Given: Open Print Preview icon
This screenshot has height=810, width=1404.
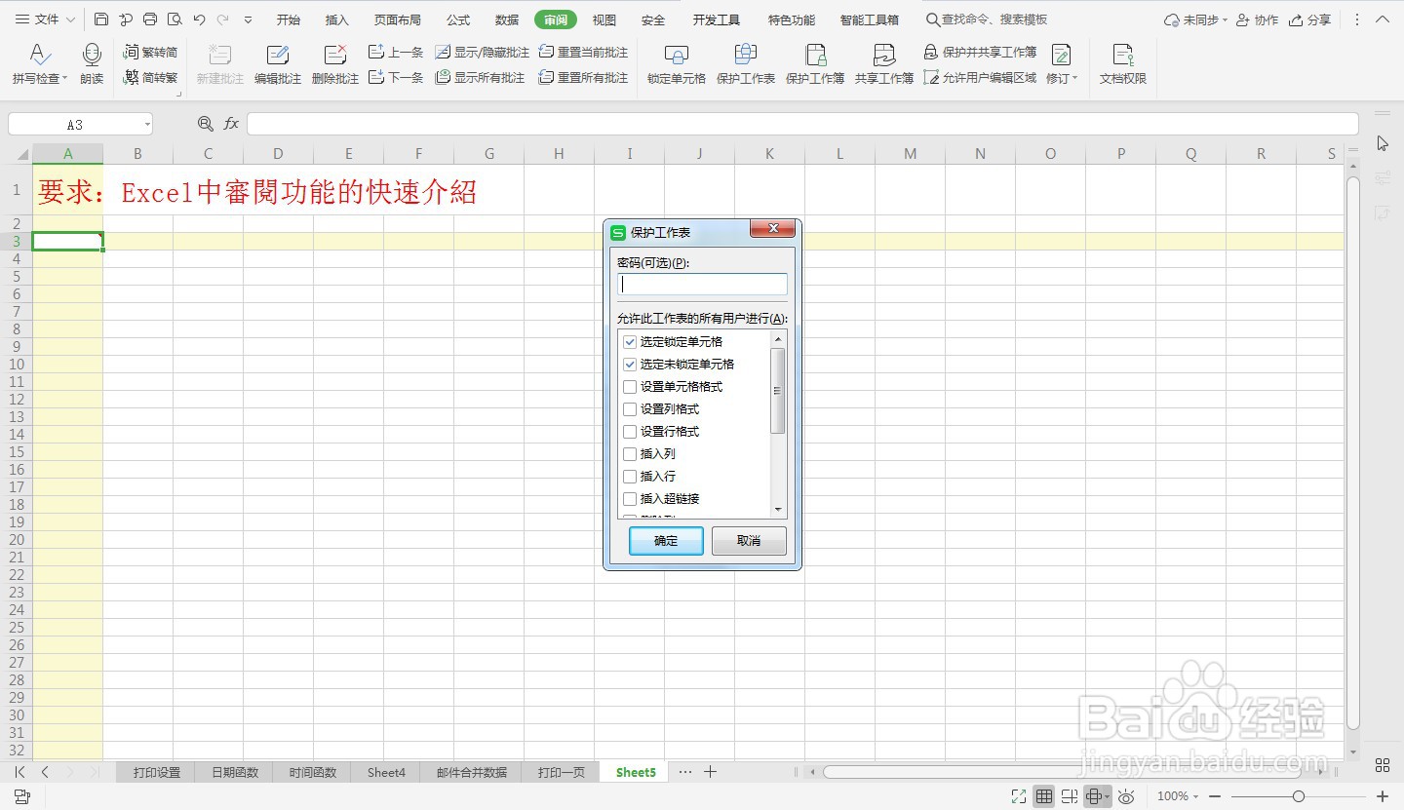Looking at the screenshot, I should pyautogui.click(x=175, y=19).
